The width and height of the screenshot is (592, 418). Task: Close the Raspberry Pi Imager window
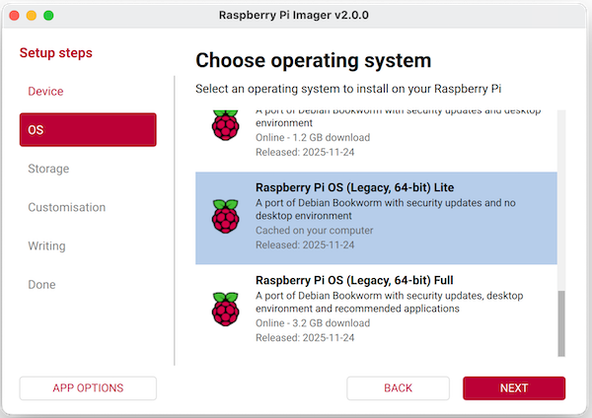tap(15, 16)
